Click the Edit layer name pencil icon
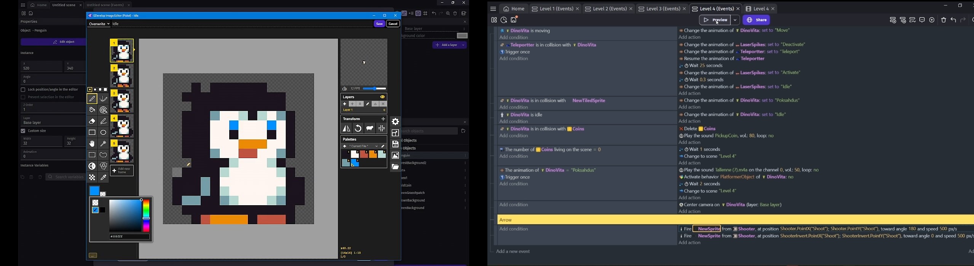 pyautogui.click(x=368, y=104)
